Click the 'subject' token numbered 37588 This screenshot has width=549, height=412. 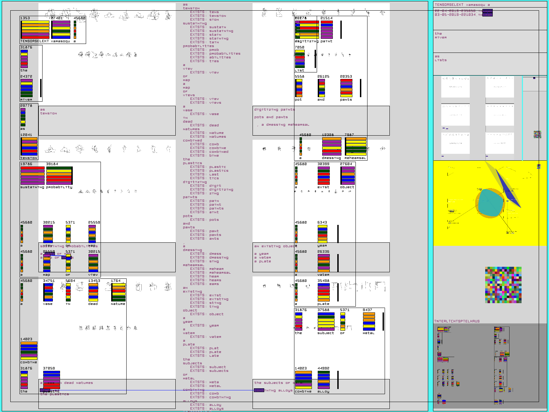[x=326, y=321]
